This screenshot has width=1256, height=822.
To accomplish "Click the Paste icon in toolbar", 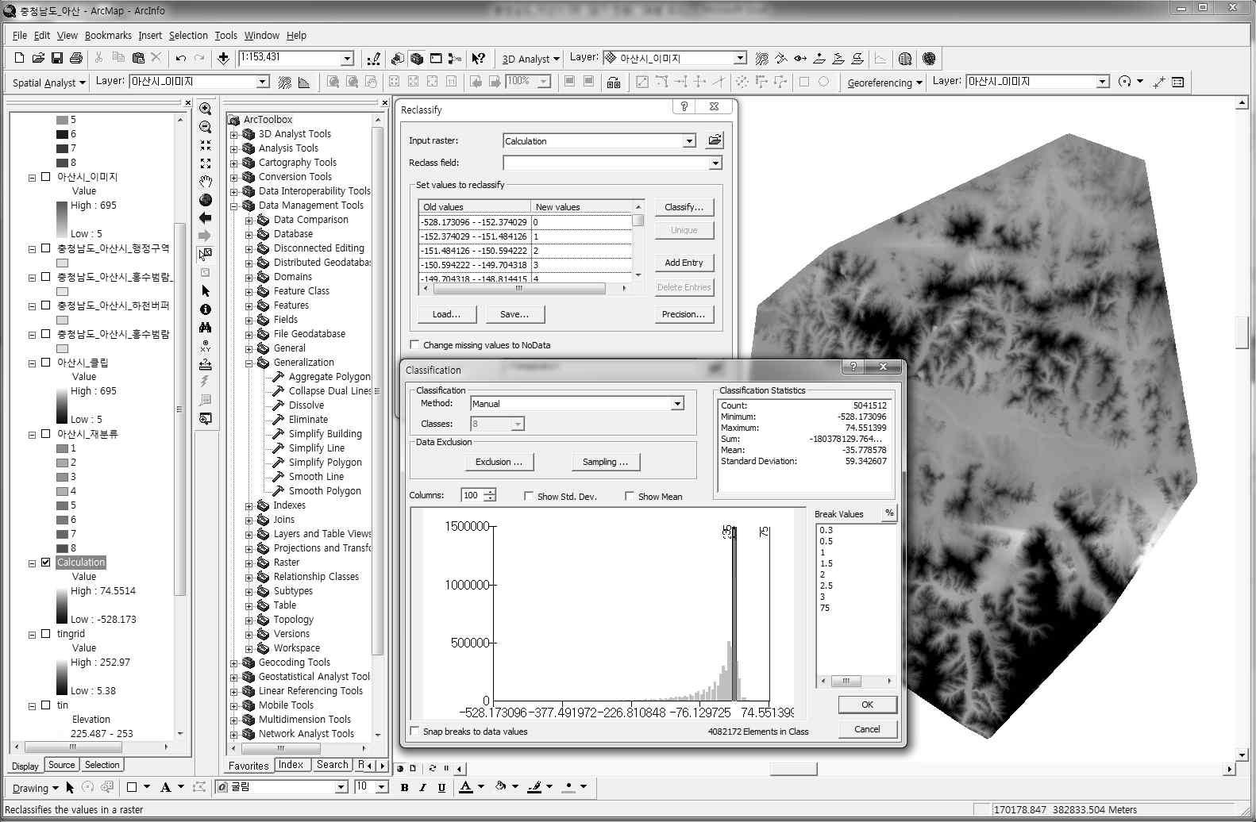I will click(x=137, y=58).
